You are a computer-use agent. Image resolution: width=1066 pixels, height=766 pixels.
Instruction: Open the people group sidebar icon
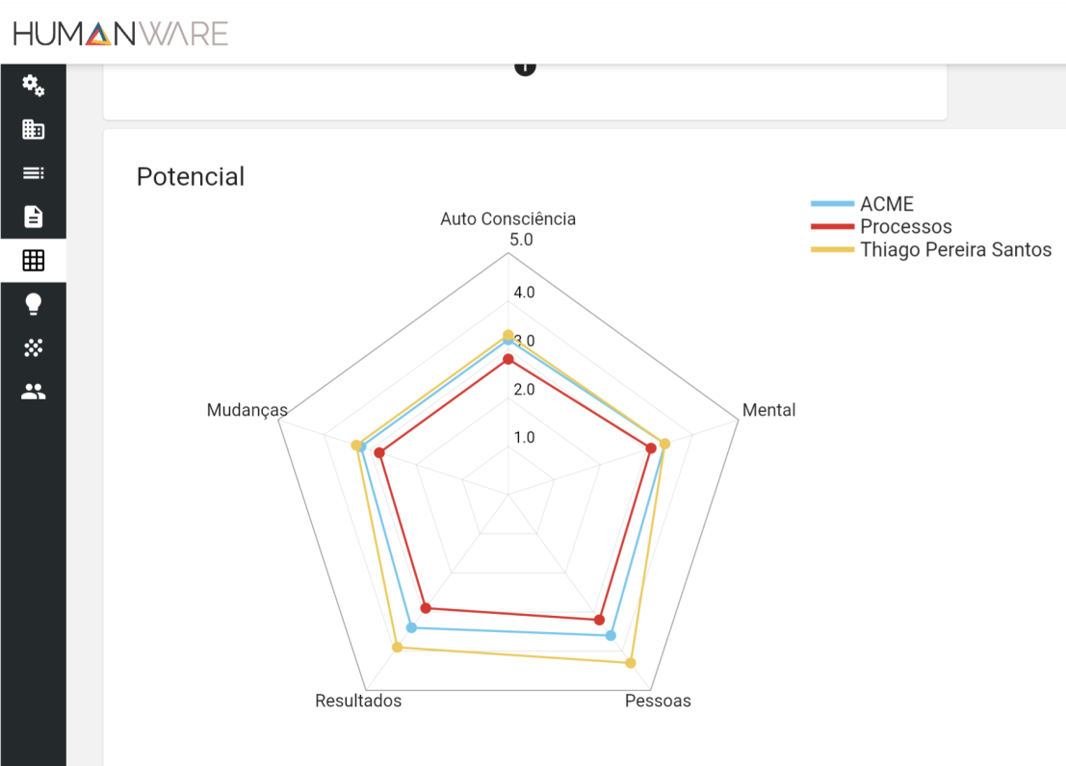tap(33, 392)
